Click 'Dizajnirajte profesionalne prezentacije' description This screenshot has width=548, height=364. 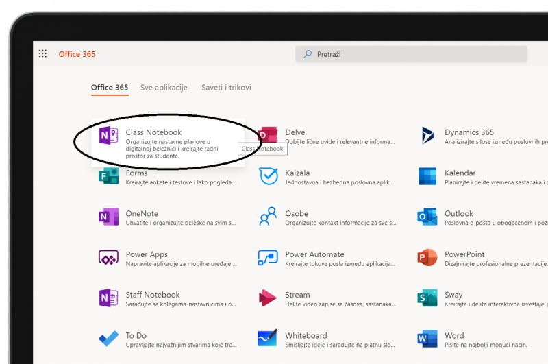[496, 264]
